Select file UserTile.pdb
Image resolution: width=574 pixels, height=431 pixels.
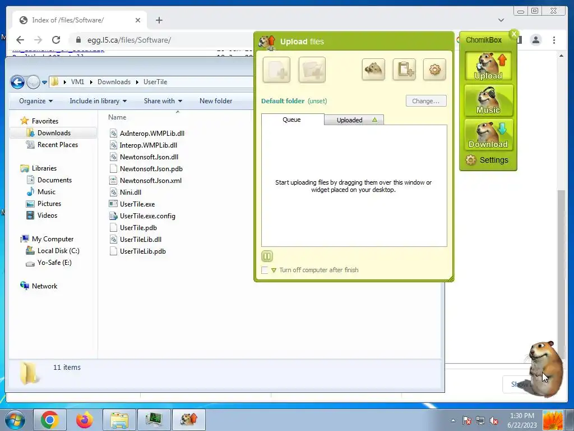(138, 228)
